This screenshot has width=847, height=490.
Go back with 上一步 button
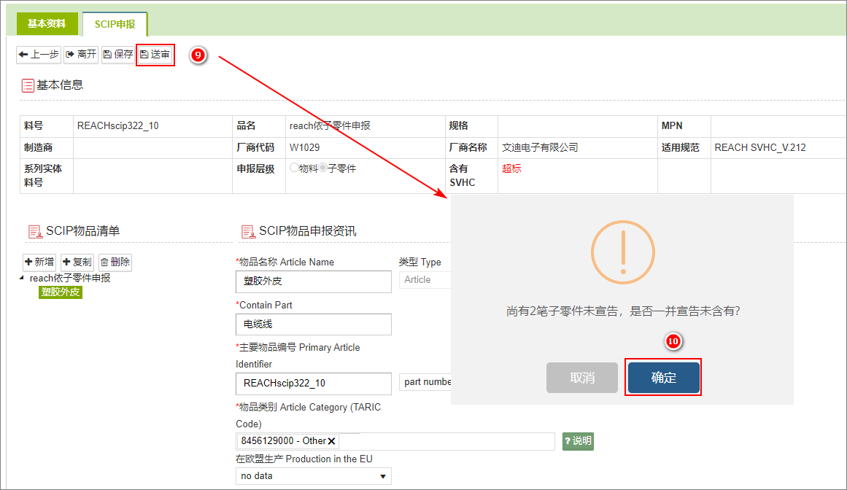tap(39, 55)
